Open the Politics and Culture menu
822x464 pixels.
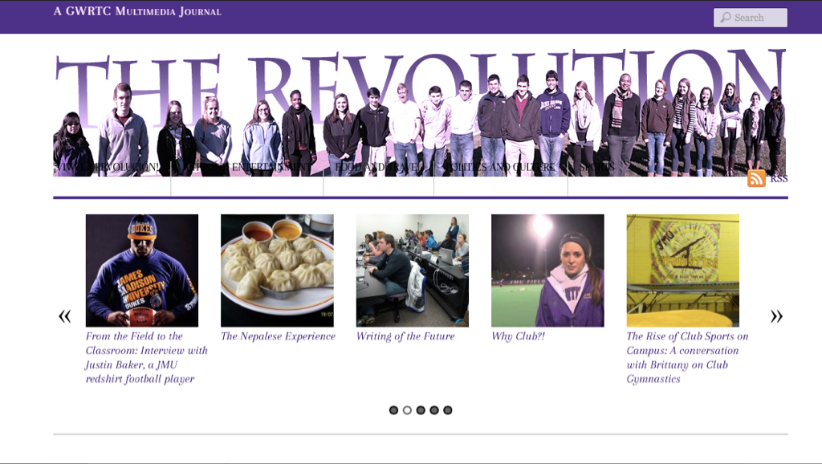click(499, 167)
